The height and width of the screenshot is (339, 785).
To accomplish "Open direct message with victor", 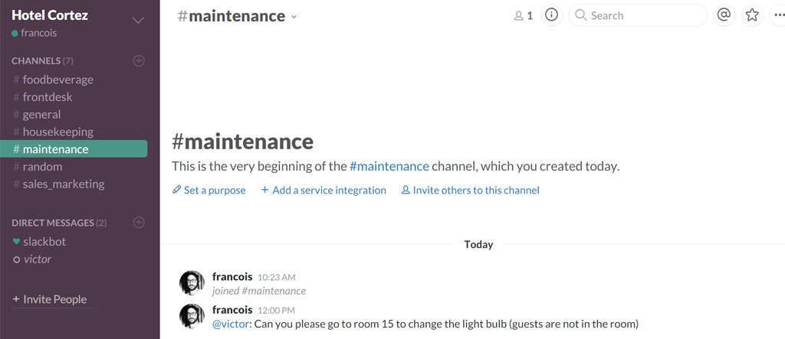I will 37,259.
